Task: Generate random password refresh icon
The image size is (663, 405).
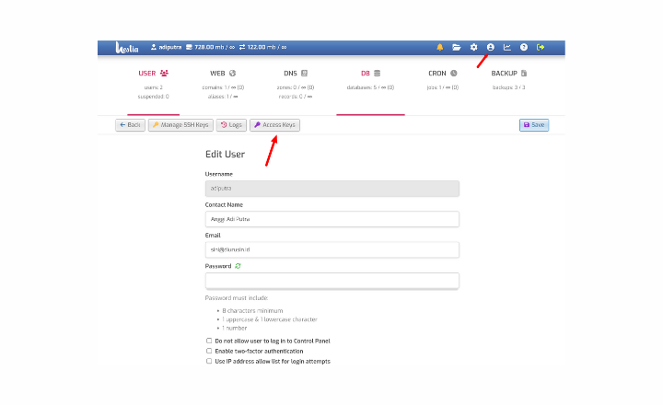Action: (x=238, y=266)
